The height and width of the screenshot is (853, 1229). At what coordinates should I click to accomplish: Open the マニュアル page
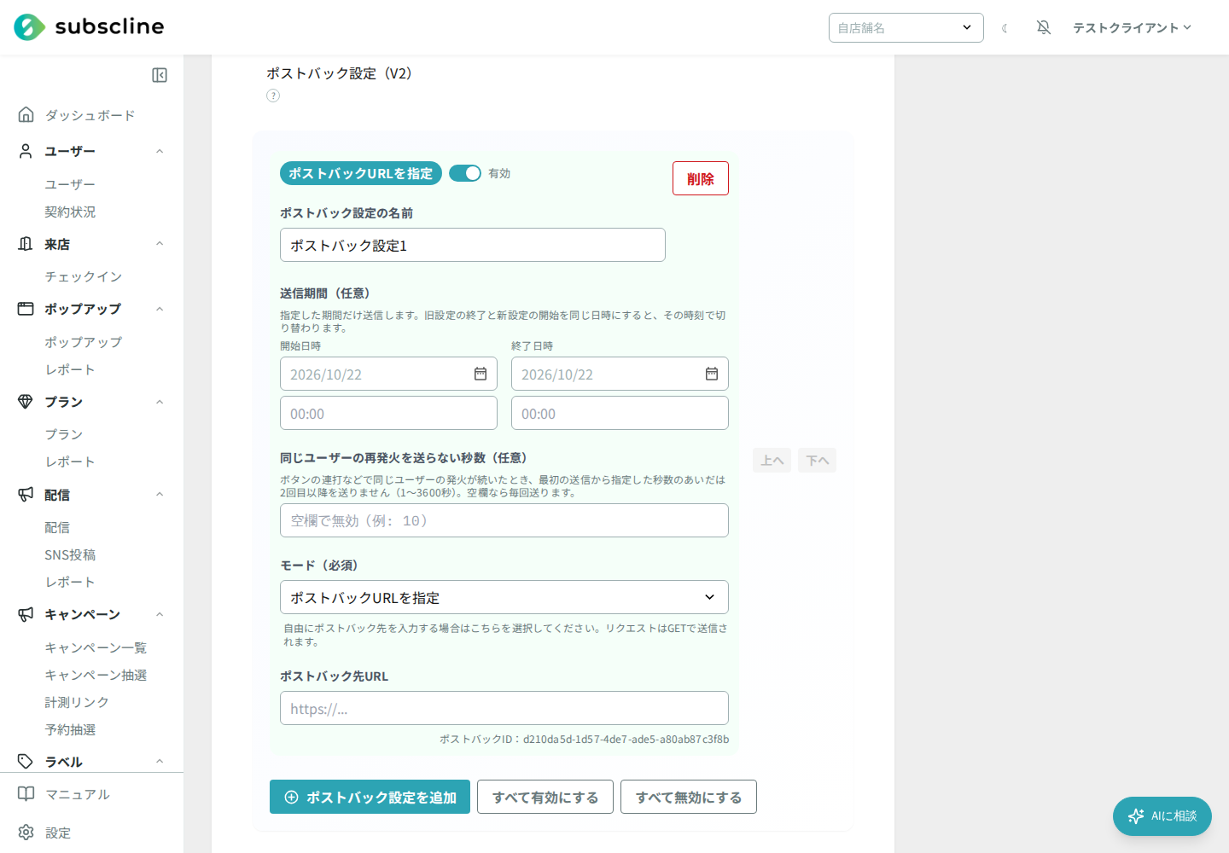point(77,794)
